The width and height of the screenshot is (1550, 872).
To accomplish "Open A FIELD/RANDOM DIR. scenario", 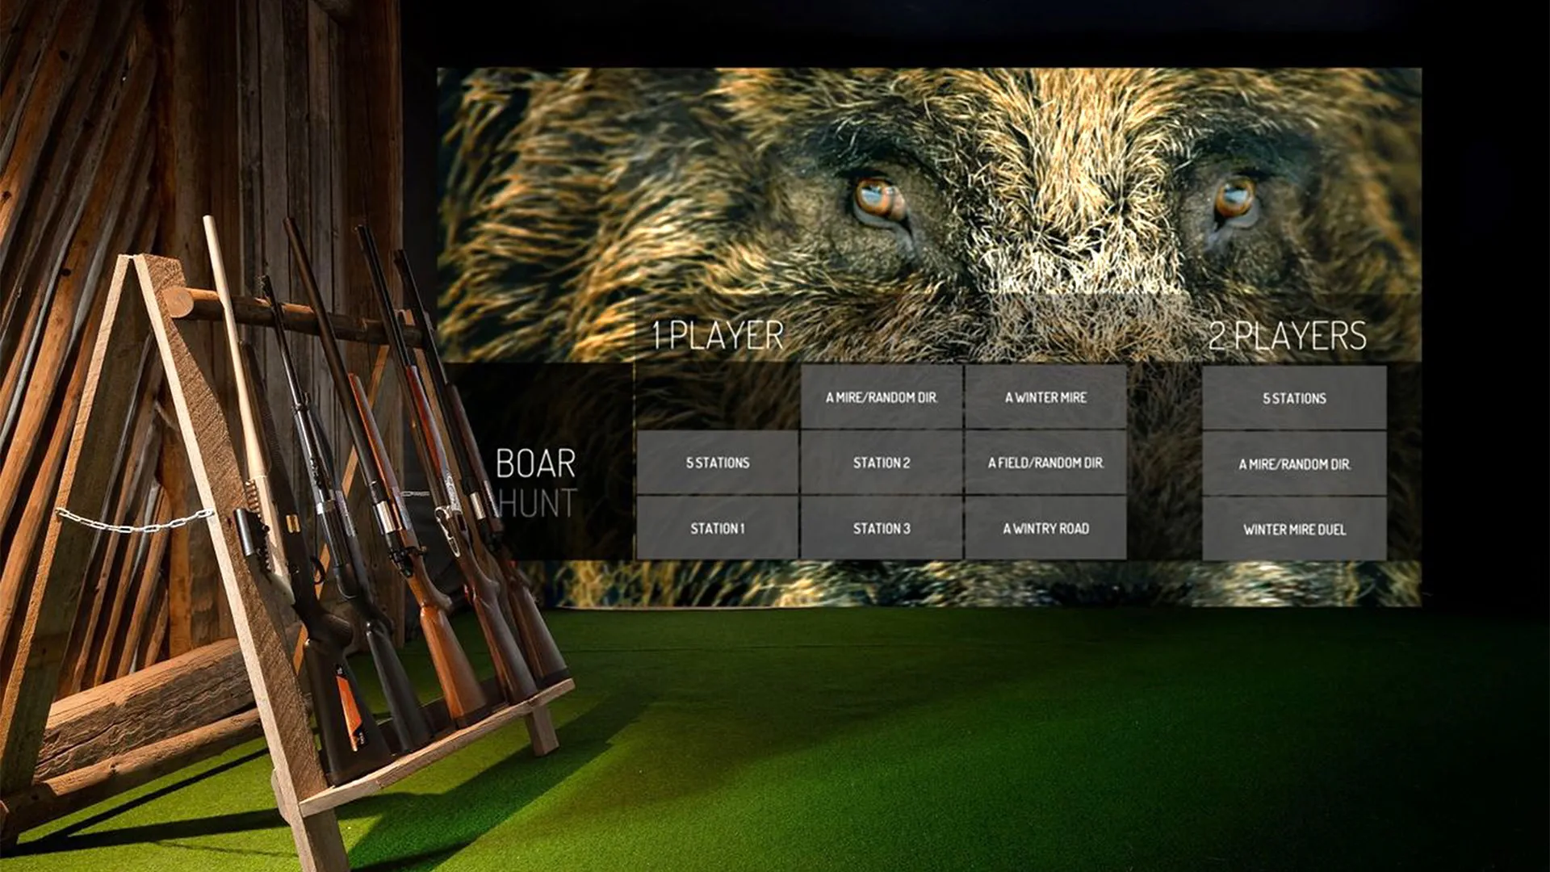I will pyautogui.click(x=1045, y=463).
